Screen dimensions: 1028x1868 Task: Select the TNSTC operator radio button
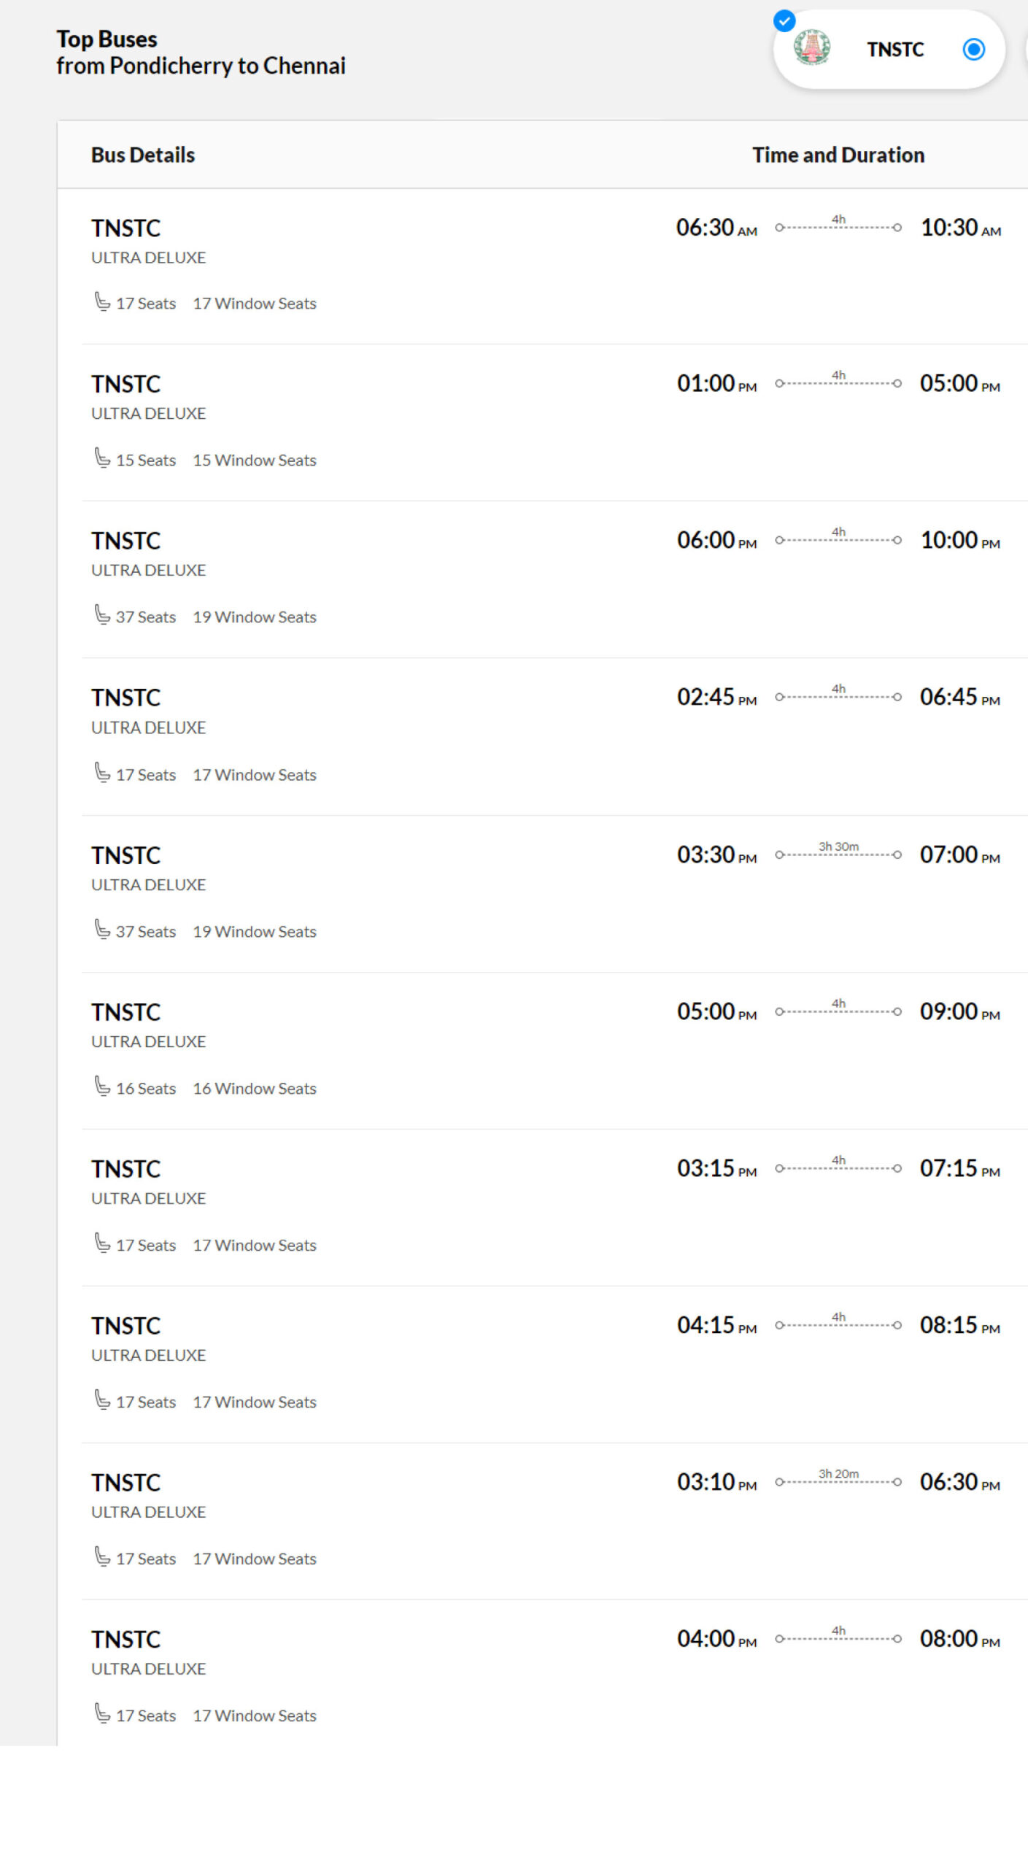(x=973, y=50)
